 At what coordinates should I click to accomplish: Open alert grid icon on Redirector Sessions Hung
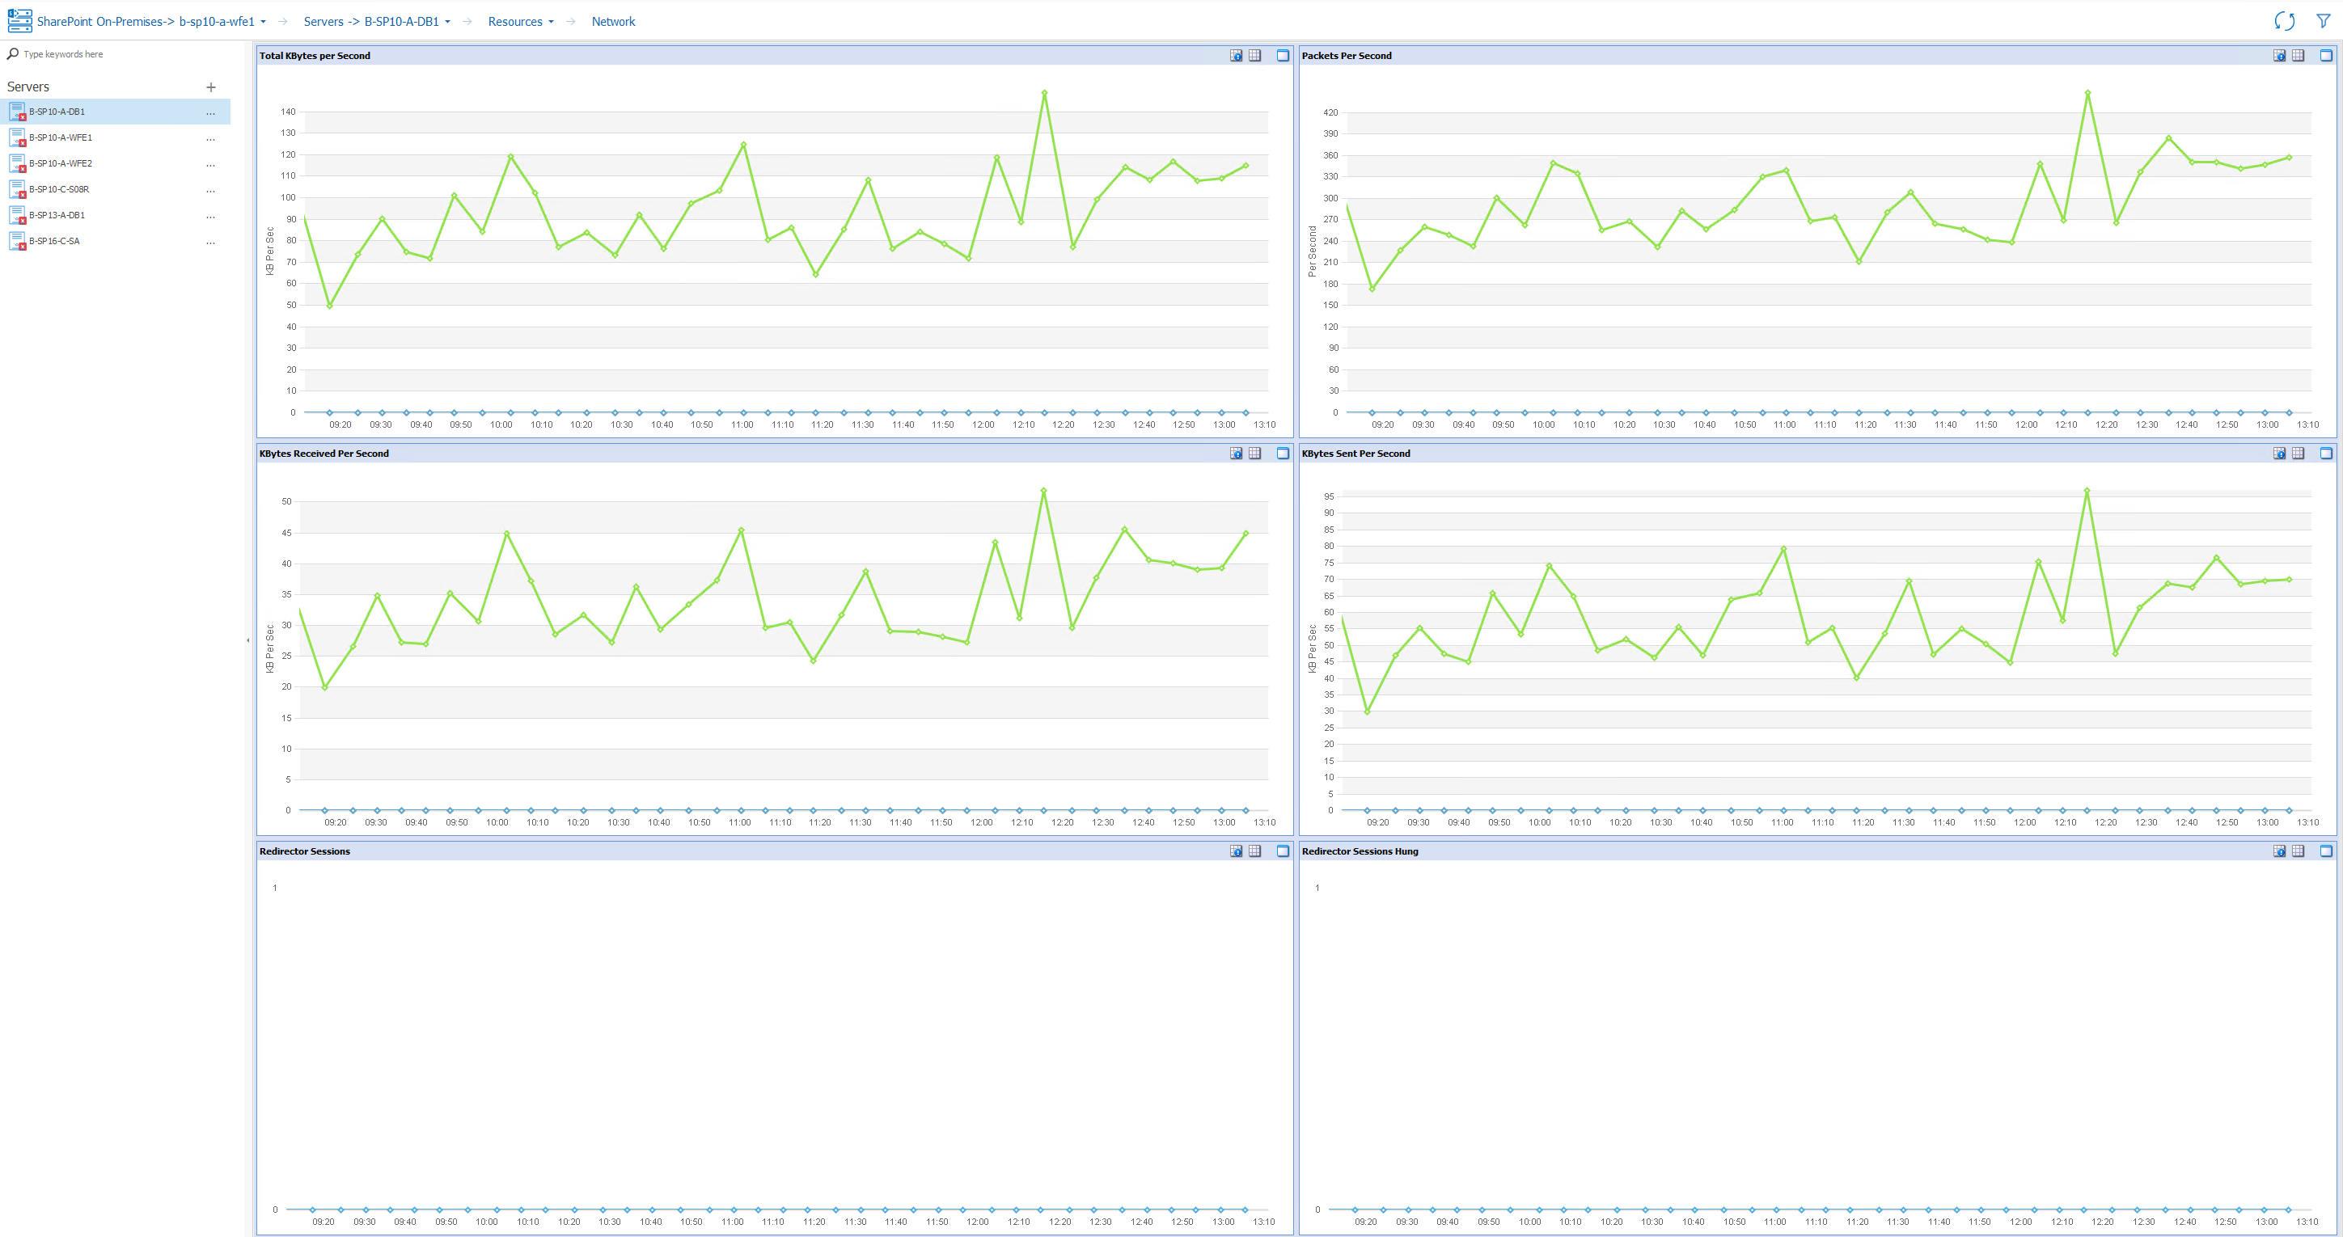coord(2279,851)
